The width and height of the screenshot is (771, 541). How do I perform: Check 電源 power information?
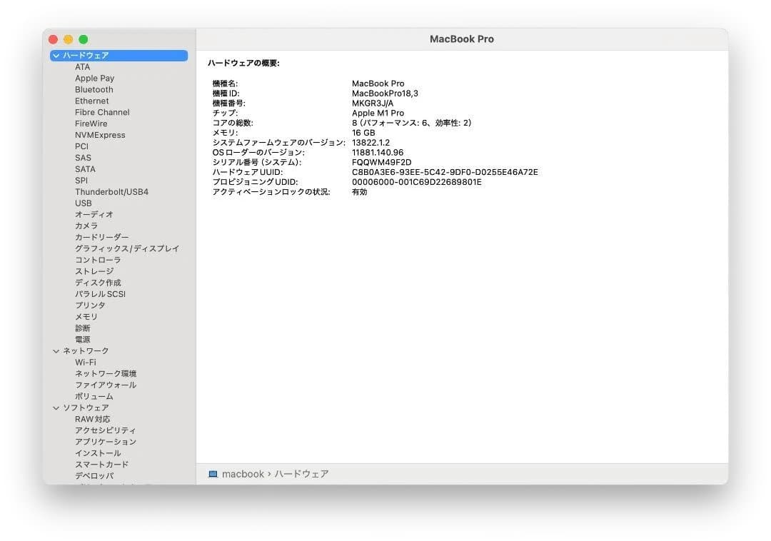83,339
